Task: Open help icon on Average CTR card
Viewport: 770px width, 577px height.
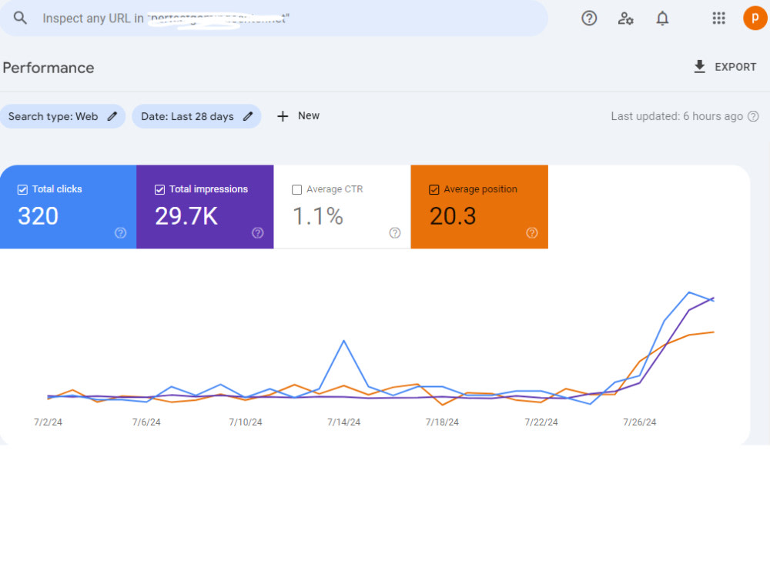Action: 395,232
